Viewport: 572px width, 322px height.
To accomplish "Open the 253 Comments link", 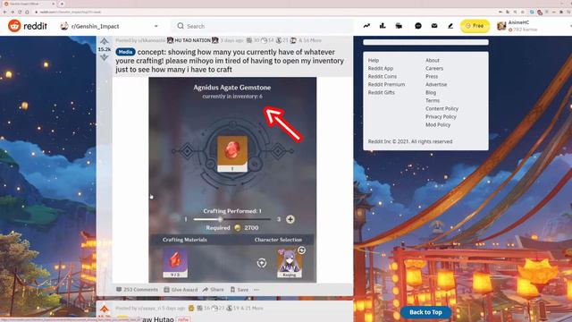I will click(137, 290).
